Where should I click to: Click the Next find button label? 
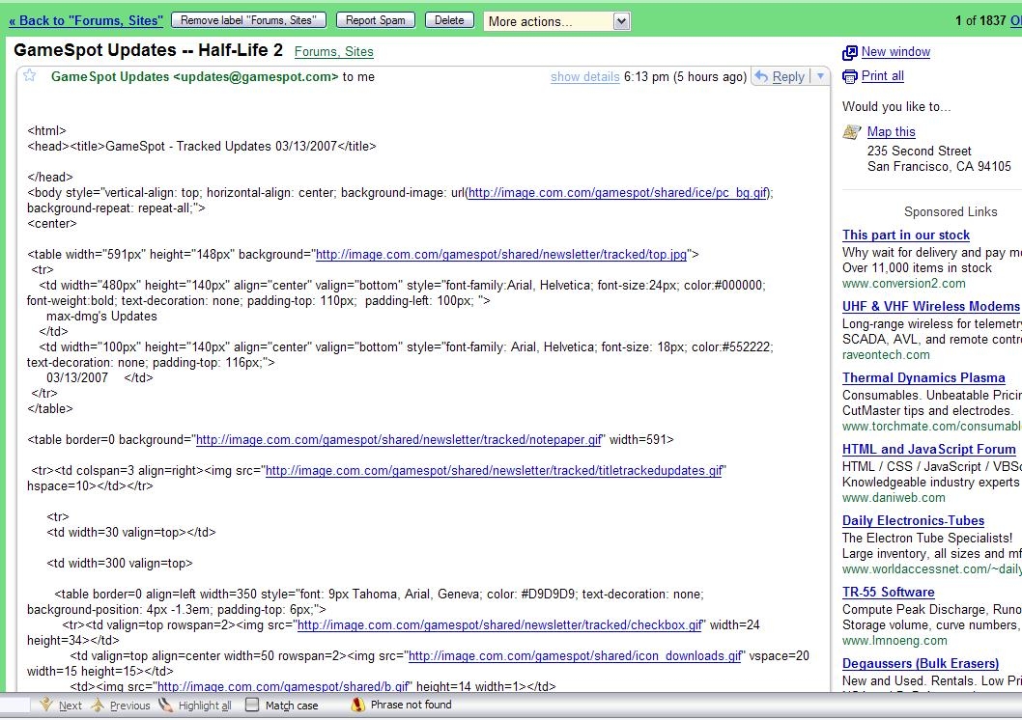point(71,706)
